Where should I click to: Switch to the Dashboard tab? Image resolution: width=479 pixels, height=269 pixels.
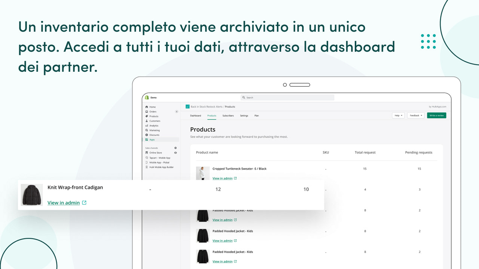(195, 116)
